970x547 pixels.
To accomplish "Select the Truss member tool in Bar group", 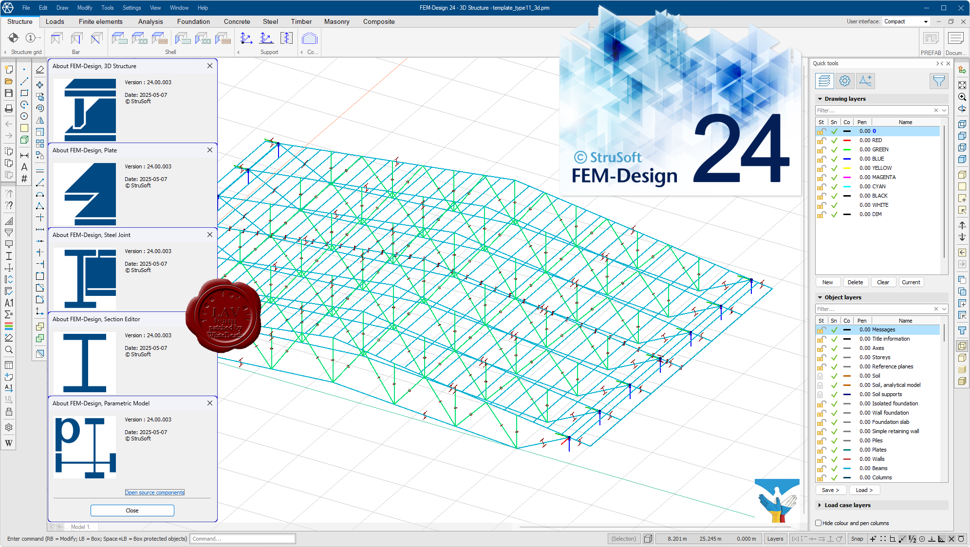I will click(x=96, y=38).
